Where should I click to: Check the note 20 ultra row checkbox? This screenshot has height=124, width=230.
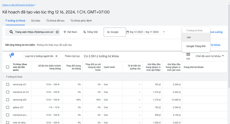[x=8, y=123]
